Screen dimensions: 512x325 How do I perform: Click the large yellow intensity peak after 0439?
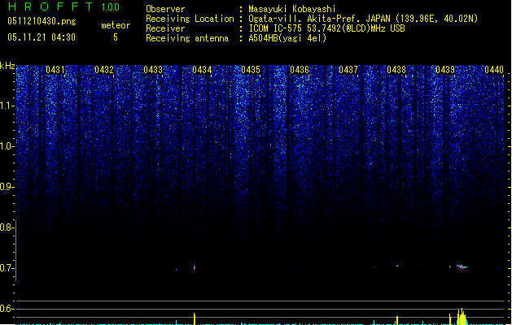[461, 317]
